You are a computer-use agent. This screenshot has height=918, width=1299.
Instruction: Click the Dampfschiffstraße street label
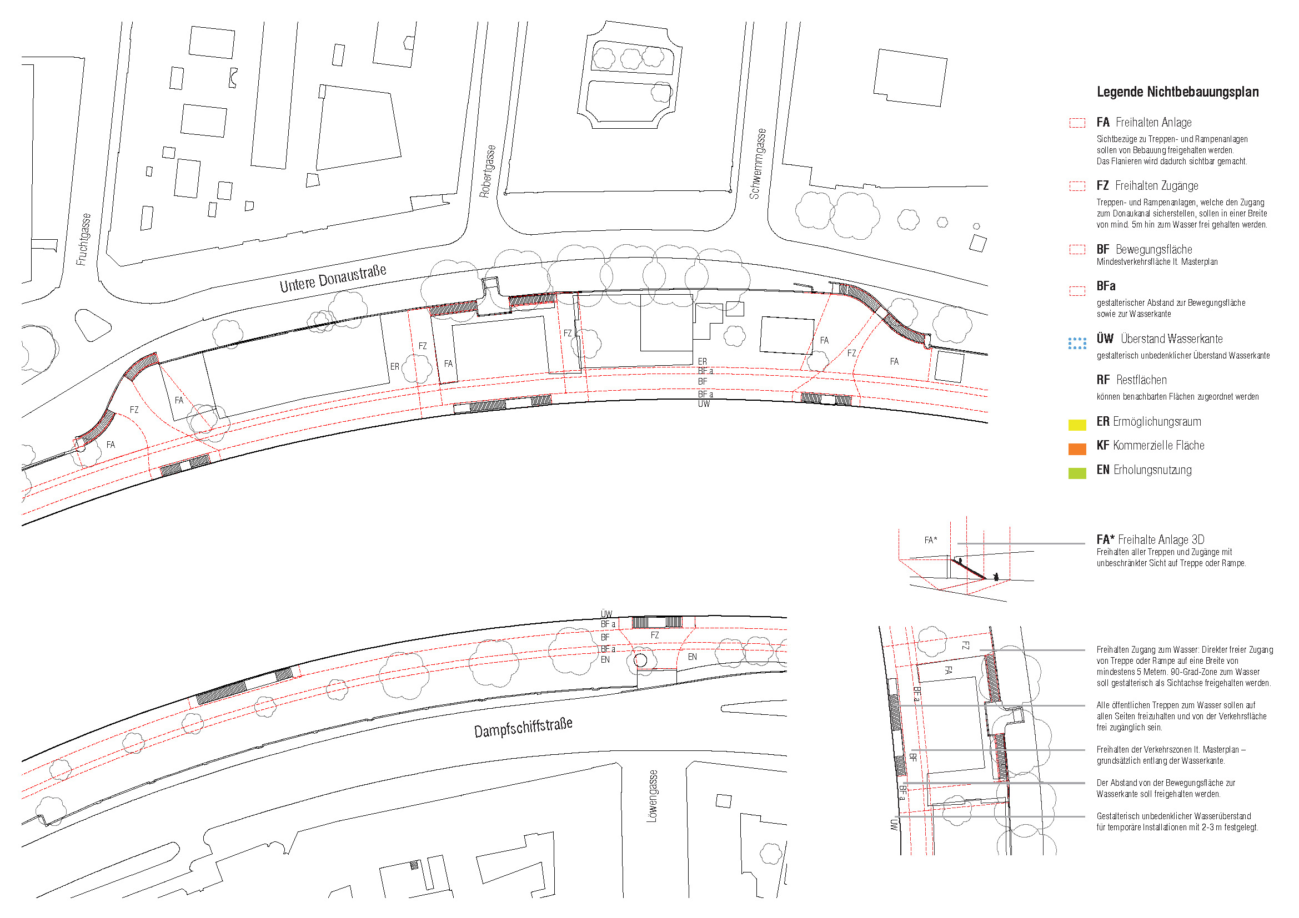click(523, 728)
